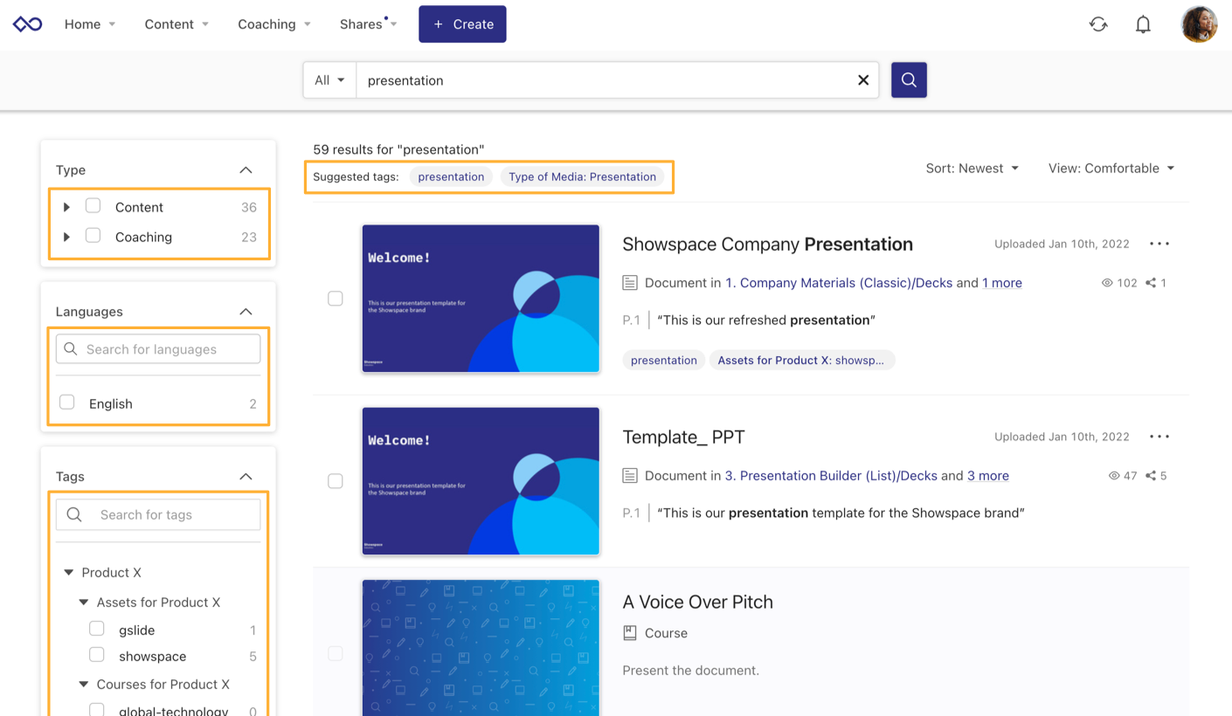Collapse the Languages filter panel
1232x716 pixels.
click(246, 312)
